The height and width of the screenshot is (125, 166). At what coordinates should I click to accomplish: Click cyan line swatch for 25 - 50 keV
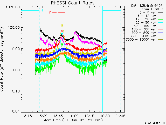coord(161,23)
